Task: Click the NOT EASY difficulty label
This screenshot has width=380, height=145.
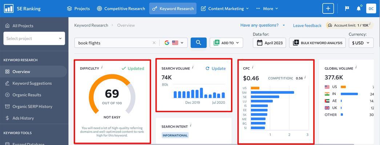Action: click(x=112, y=117)
